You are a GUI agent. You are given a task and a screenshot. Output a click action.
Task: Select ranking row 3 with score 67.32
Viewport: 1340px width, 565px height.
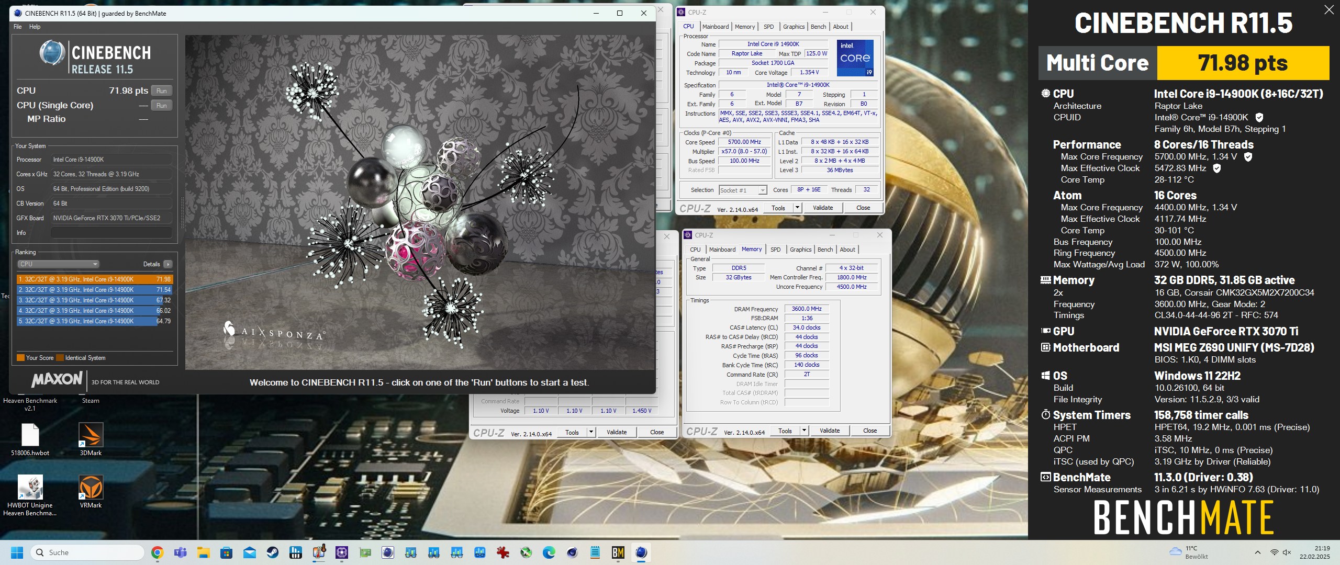point(95,300)
